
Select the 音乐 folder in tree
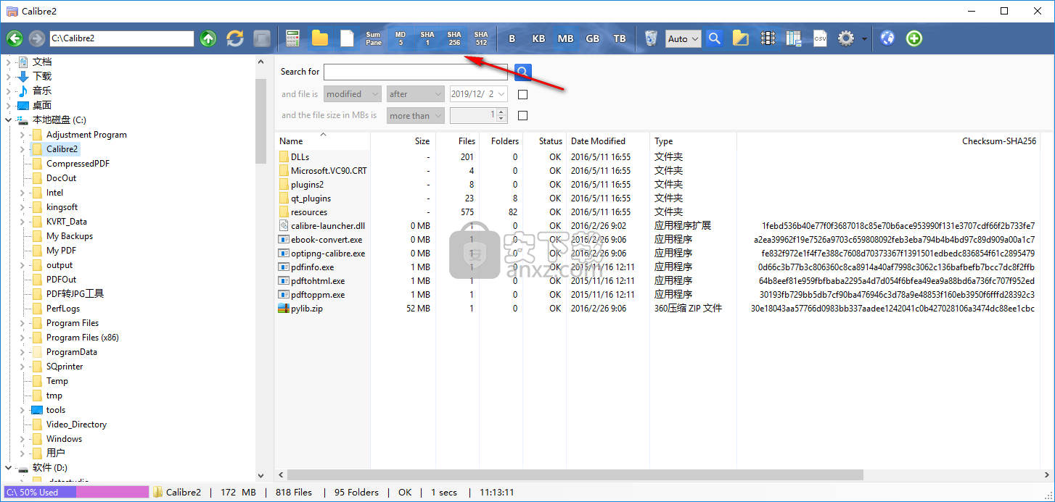[41, 91]
